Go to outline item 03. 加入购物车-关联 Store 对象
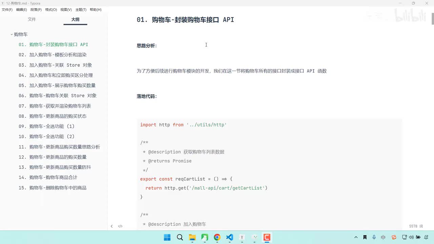 [55, 65]
